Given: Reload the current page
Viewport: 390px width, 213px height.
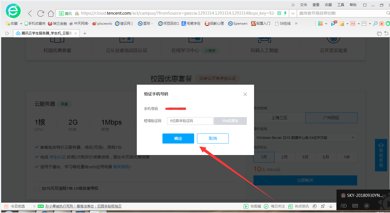Looking at the screenshot, I should 41,13.
